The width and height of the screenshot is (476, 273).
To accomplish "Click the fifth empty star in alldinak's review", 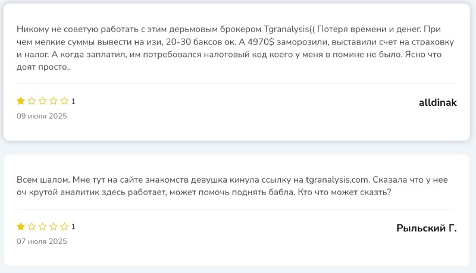I will [x=64, y=101].
